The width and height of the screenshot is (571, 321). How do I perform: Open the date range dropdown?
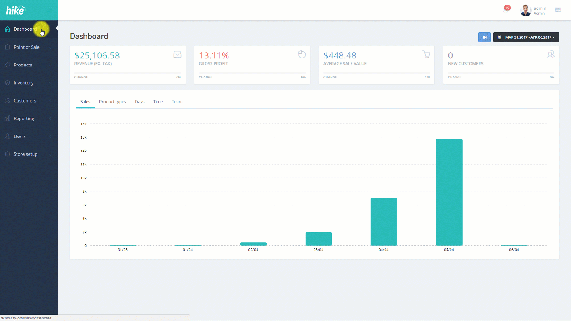tap(526, 37)
